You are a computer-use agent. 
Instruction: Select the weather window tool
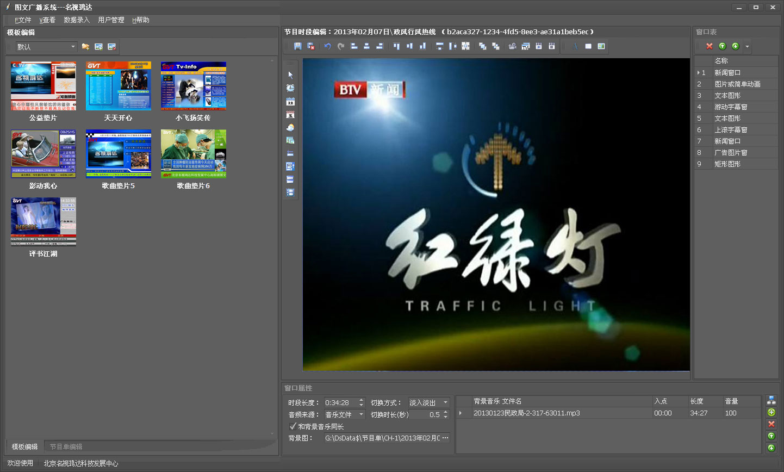tap(290, 127)
